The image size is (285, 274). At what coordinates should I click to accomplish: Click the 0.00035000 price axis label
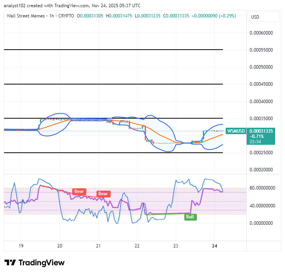261,119
